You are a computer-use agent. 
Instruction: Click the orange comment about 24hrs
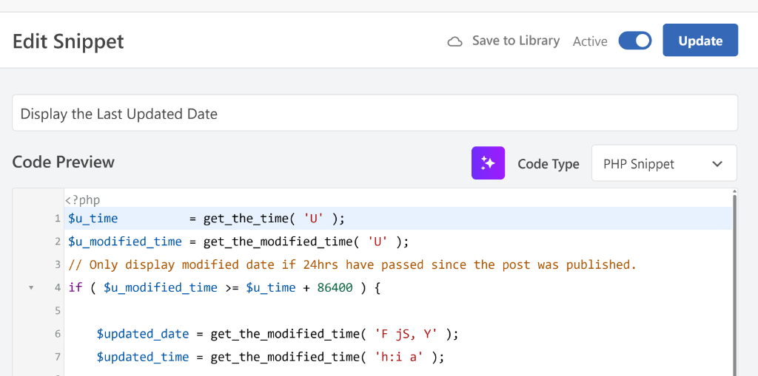click(x=352, y=264)
